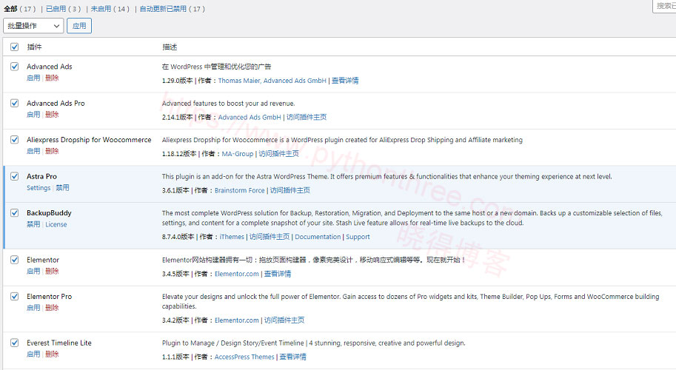Image resolution: width=676 pixels, height=370 pixels.
Task: Open BackupBuddy License link
Action: point(56,224)
